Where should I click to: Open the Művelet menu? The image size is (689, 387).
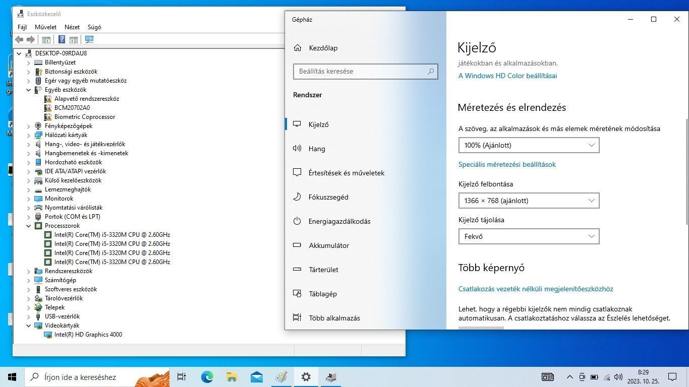tap(46, 27)
